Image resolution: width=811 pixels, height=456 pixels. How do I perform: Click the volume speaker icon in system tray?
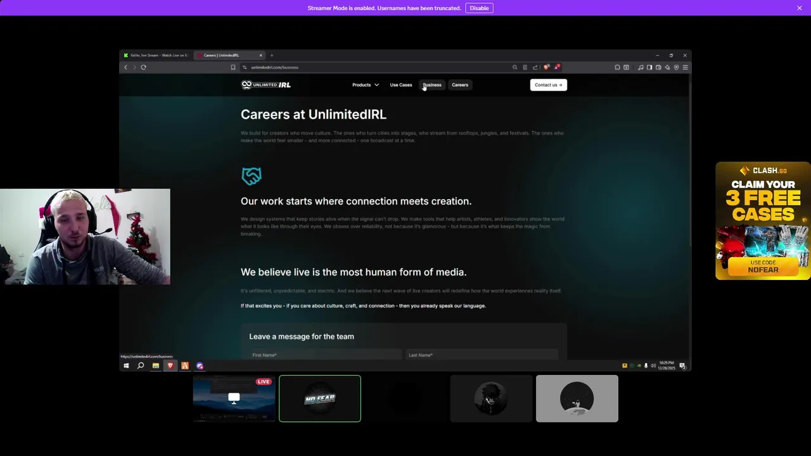coord(653,365)
